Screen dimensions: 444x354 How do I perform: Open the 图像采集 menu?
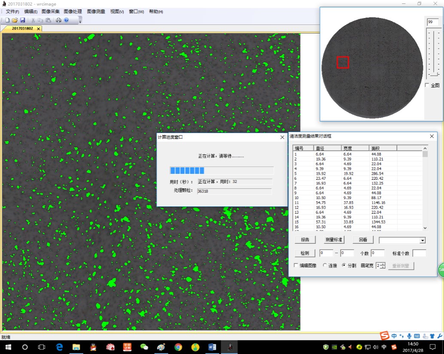click(51, 12)
